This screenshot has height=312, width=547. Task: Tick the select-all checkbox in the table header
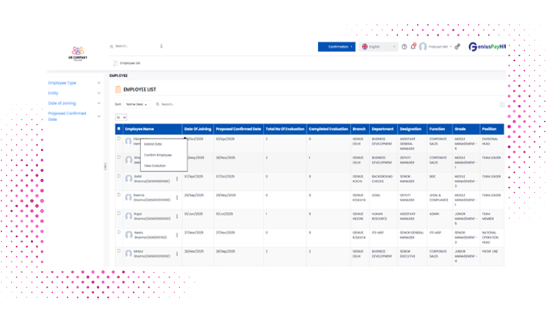pyautogui.click(x=120, y=128)
